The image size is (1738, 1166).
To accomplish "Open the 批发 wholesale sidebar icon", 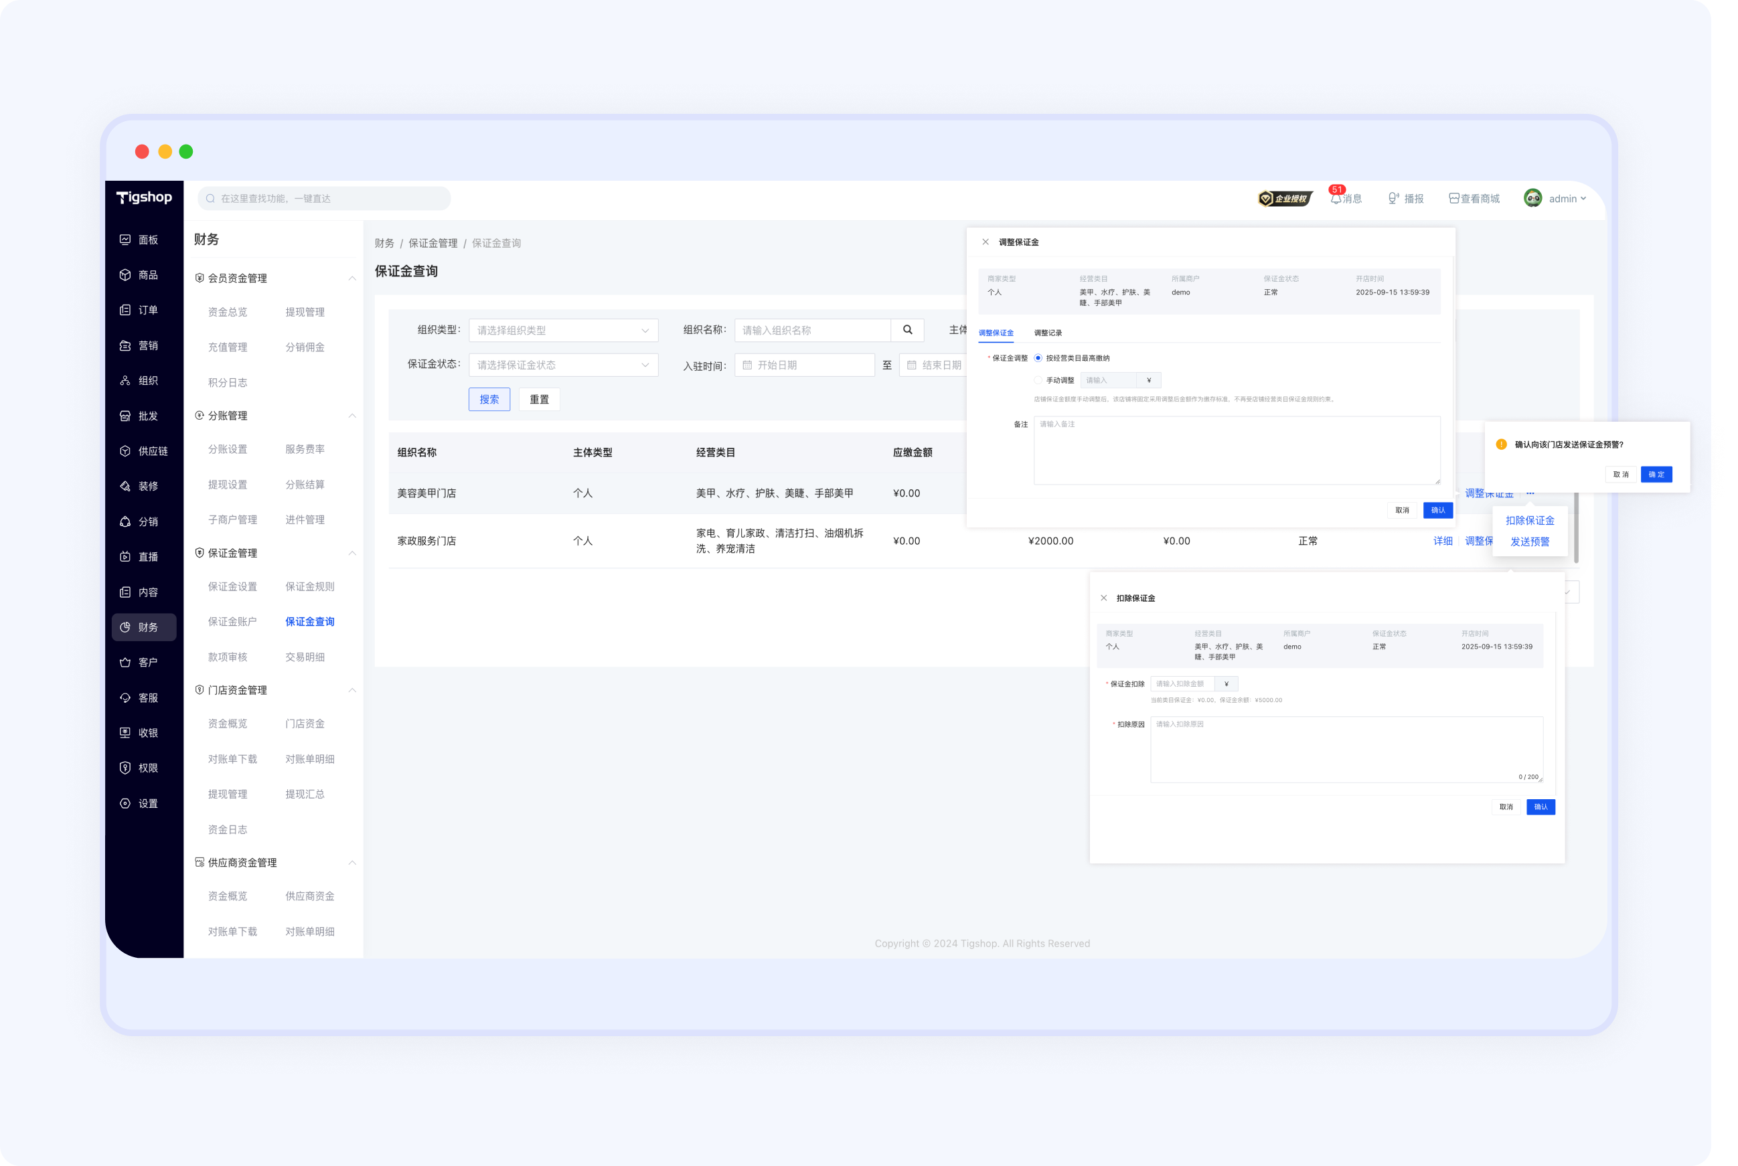I will click(x=125, y=416).
